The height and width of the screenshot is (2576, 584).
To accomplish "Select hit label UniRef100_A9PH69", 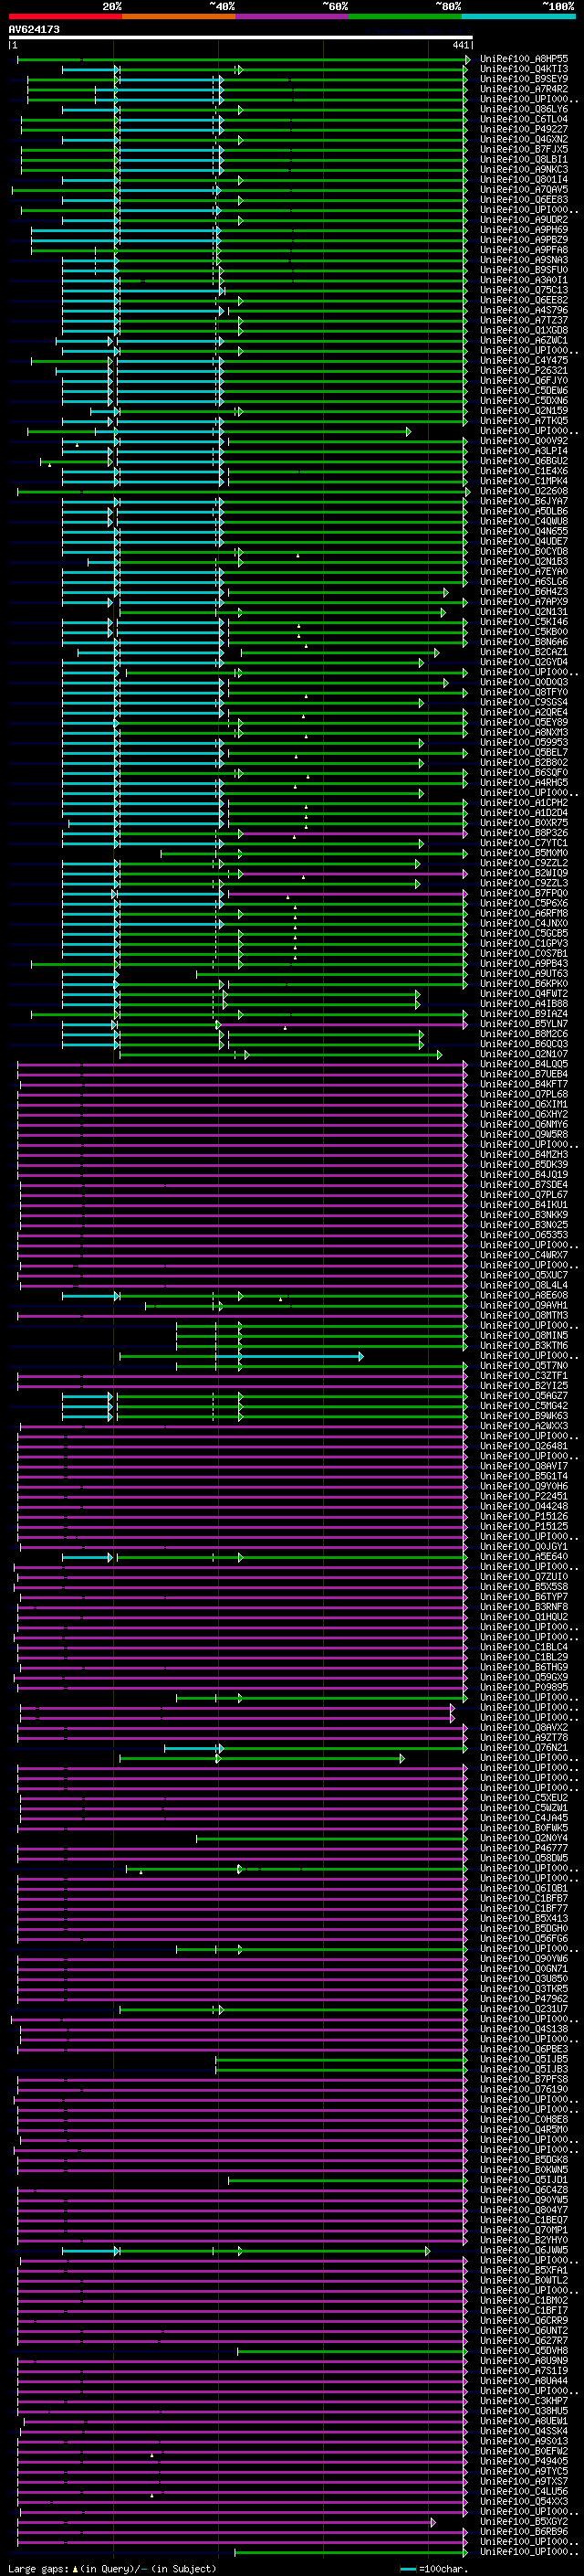I will 524,230.
